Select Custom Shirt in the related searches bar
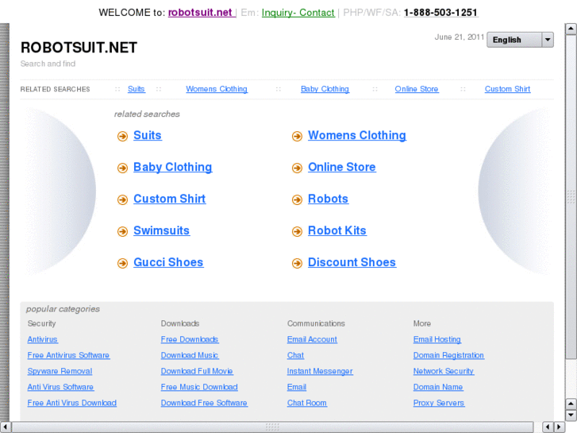 click(x=507, y=89)
